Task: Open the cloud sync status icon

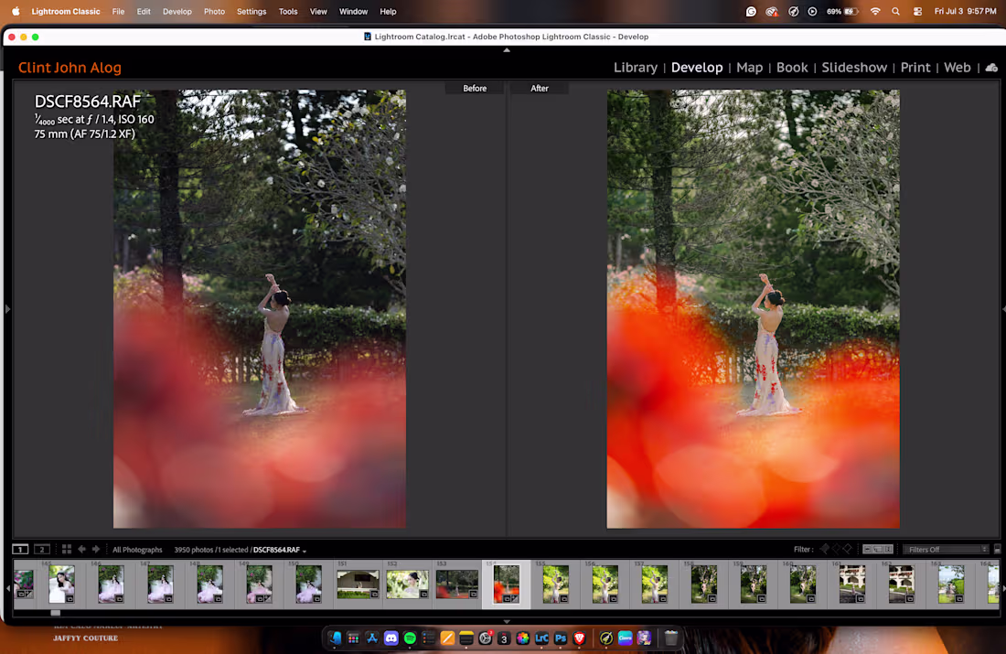Action: point(991,68)
